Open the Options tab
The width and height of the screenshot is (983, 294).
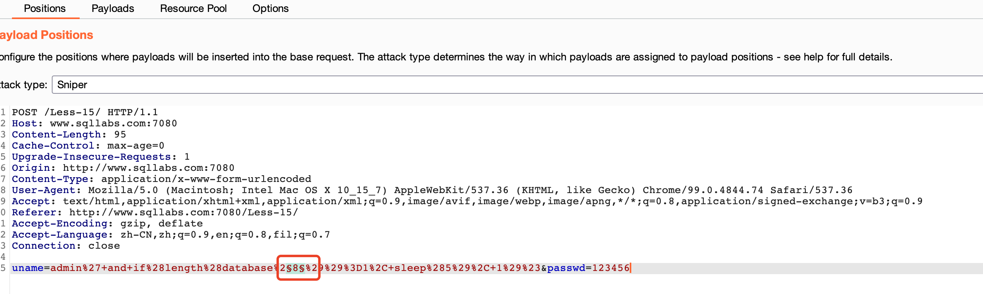coord(270,9)
